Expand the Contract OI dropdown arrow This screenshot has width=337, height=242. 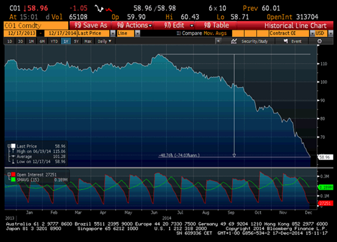pos(312,33)
